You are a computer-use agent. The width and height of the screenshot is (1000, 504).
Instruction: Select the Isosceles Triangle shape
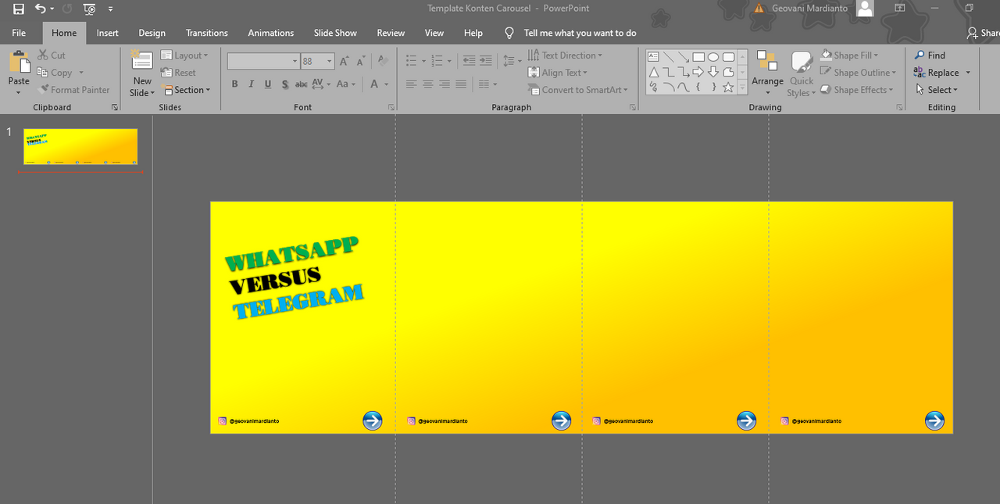pyautogui.click(x=653, y=73)
